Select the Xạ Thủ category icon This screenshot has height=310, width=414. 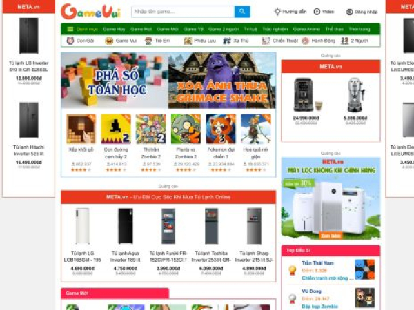(x=227, y=41)
